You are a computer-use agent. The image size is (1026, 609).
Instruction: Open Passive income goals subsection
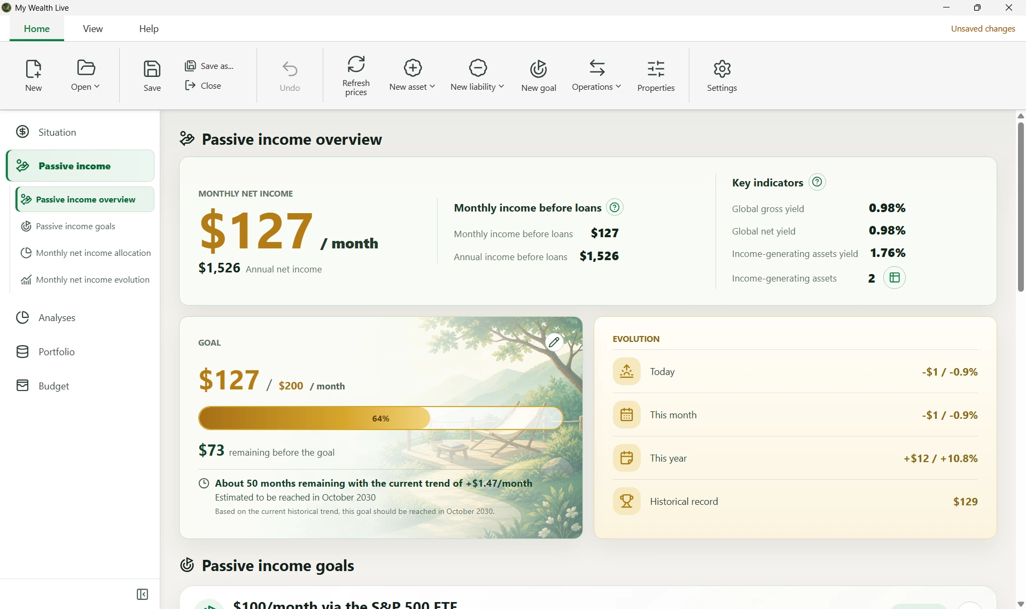[x=85, y=226]
